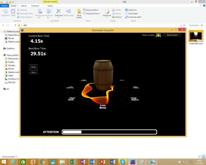Select OneDrive in the navigation pane
This screenshot has width=206, height=165.
[9, 49]
